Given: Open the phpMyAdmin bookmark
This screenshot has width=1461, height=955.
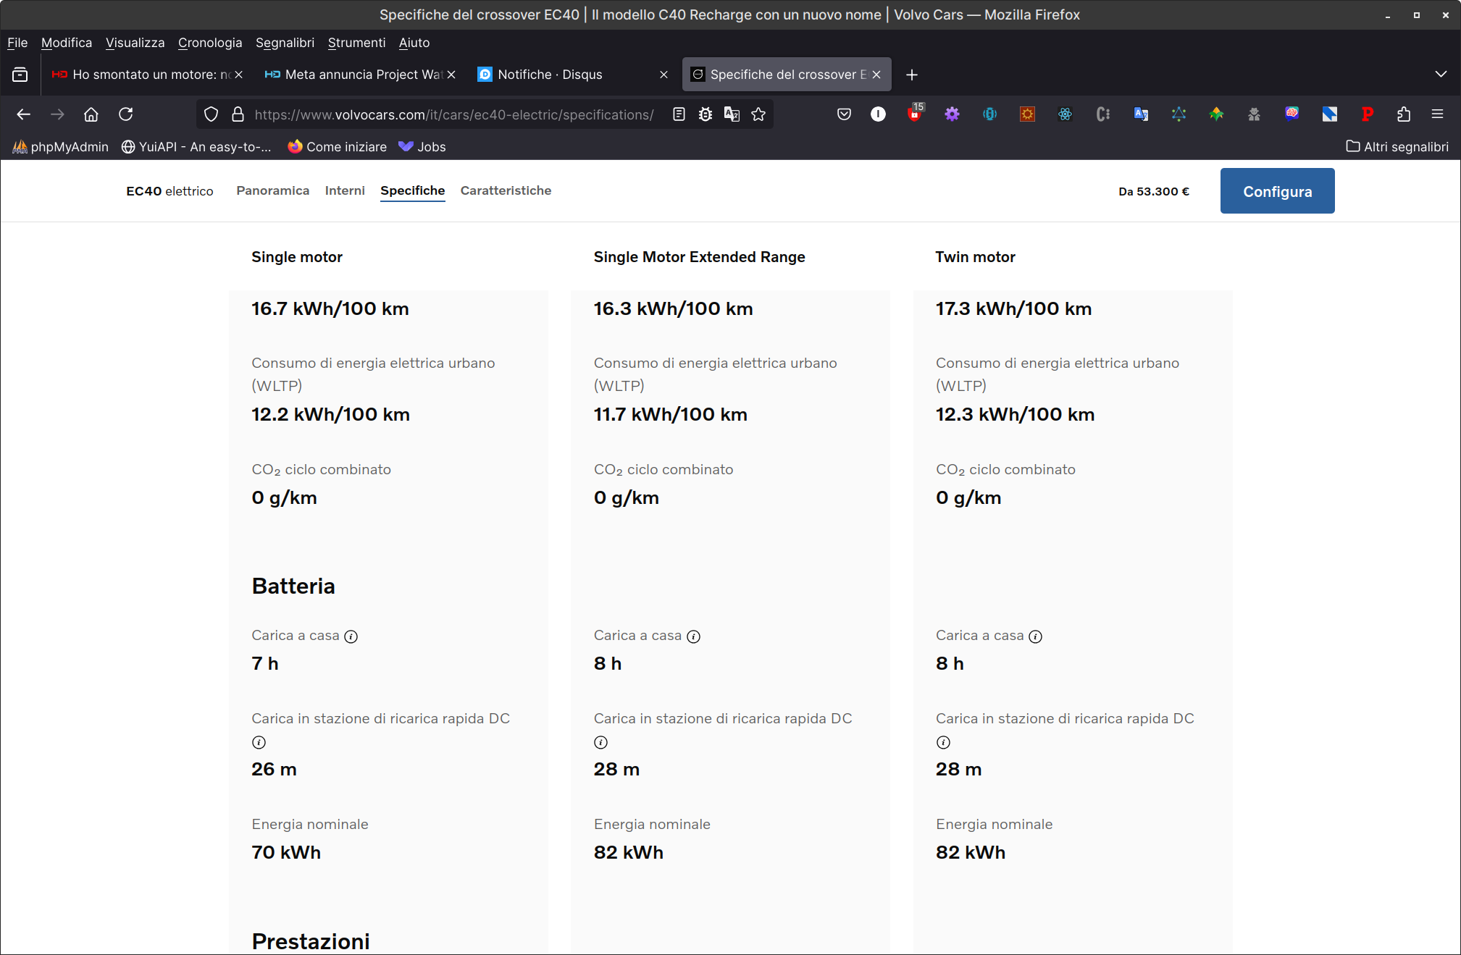Looking at the screenshot, I should tap(61, 147).
